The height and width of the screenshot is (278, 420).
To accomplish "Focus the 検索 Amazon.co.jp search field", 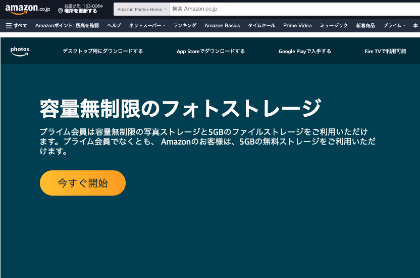I will point(295,9).
